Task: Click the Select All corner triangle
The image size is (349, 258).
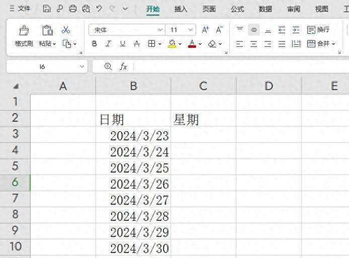Action: click(x=16, y=86)
